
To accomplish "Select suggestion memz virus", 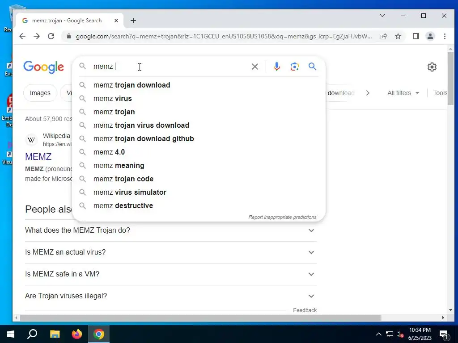I will 199,99.
